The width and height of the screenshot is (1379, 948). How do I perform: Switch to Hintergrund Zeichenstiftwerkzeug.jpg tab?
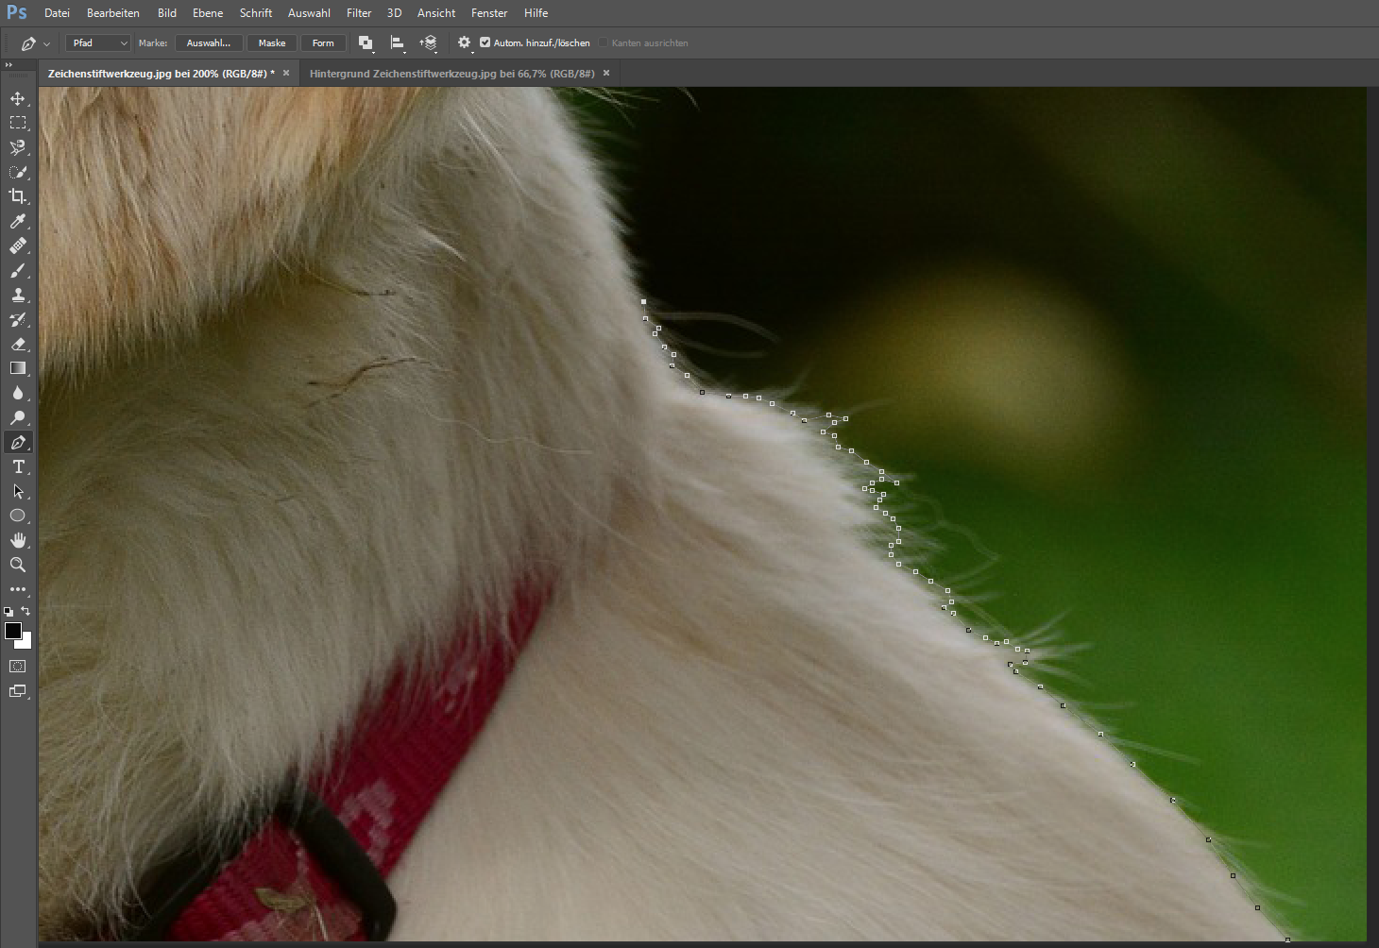click(x=451, y=73)
